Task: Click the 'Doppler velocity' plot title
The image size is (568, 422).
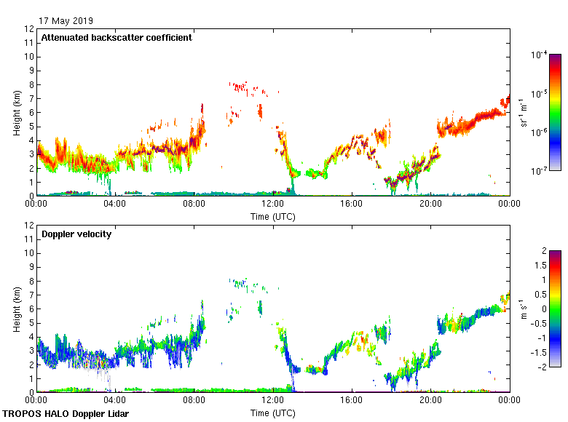Action: 76,234
